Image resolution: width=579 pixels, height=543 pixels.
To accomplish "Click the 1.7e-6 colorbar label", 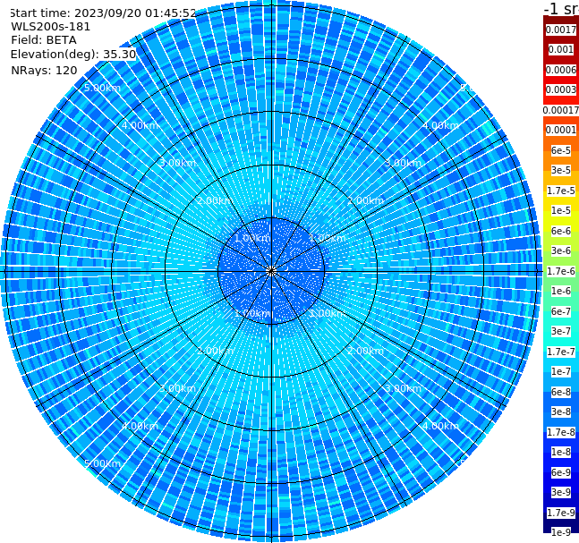I will [561, 271].
